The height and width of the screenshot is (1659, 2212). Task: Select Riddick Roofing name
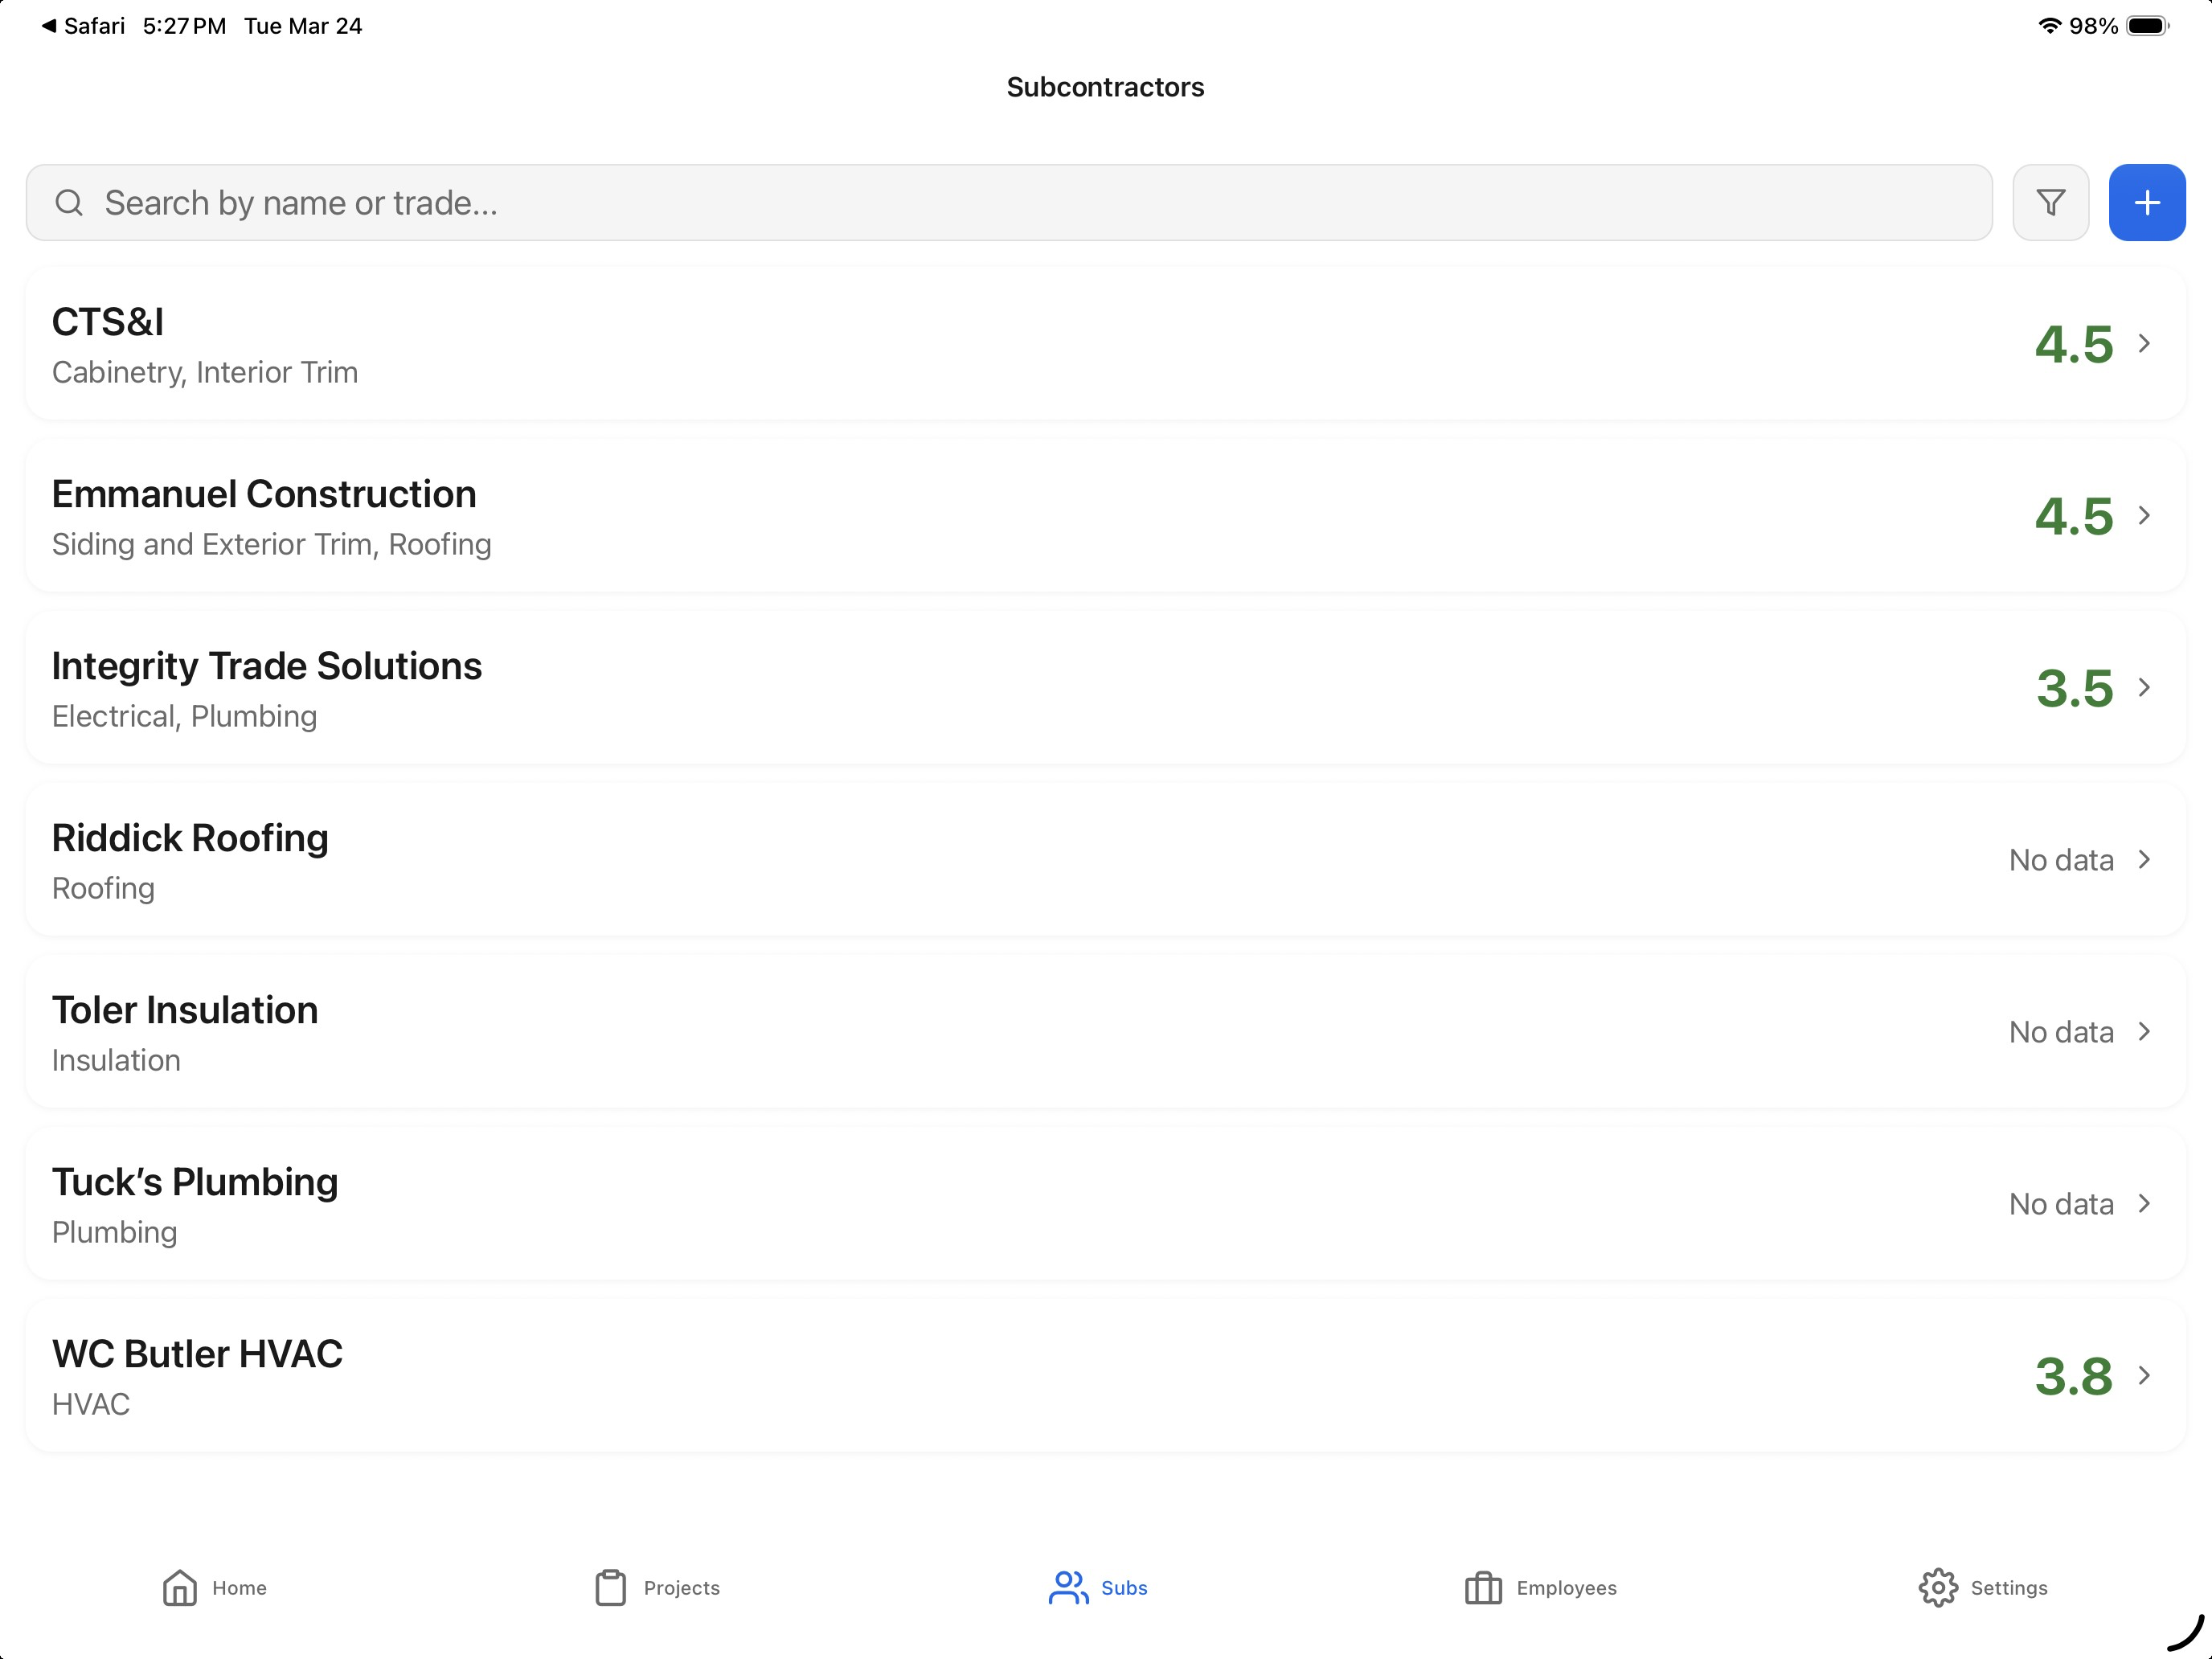pyautogui.click(x=190, y=839)
